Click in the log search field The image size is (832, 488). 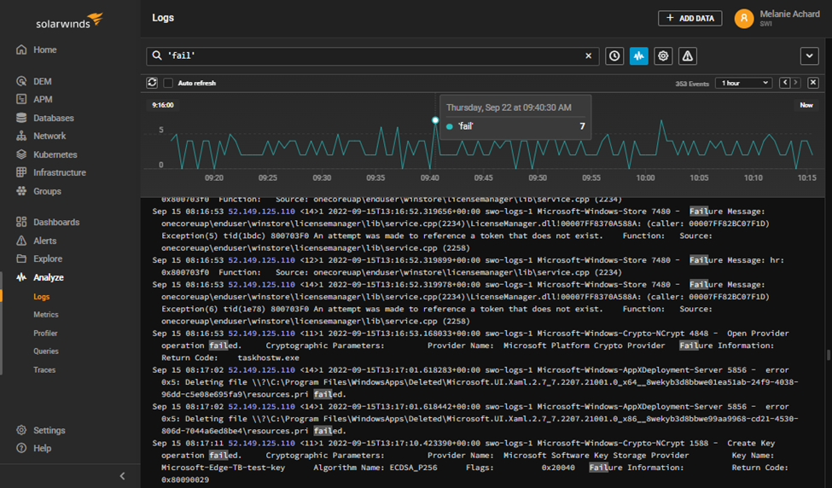pos(367,56)
